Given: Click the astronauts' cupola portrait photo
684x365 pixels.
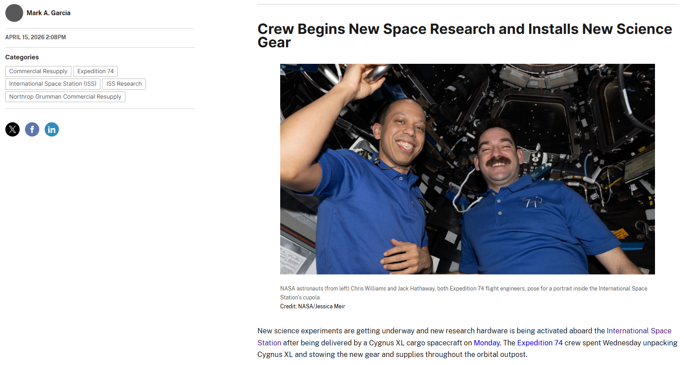Looking at the screenshot, I should click(x=467, y=169).
